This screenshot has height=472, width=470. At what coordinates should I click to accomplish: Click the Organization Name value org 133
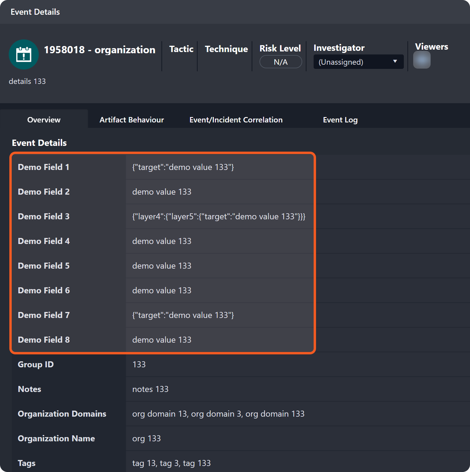pyautogui.click(x=146, y=439)
